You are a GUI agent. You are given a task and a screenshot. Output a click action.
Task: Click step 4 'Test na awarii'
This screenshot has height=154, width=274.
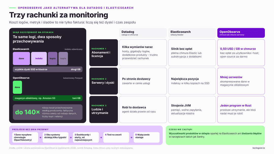[116, 137]
